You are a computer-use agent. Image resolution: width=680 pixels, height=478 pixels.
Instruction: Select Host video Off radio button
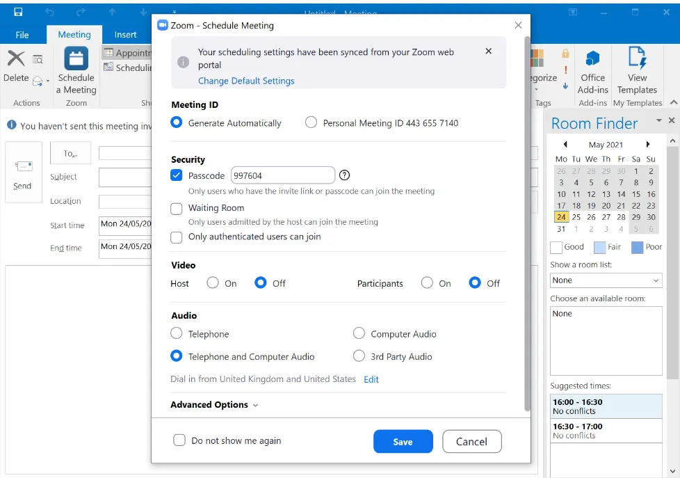tap(261, 282)
